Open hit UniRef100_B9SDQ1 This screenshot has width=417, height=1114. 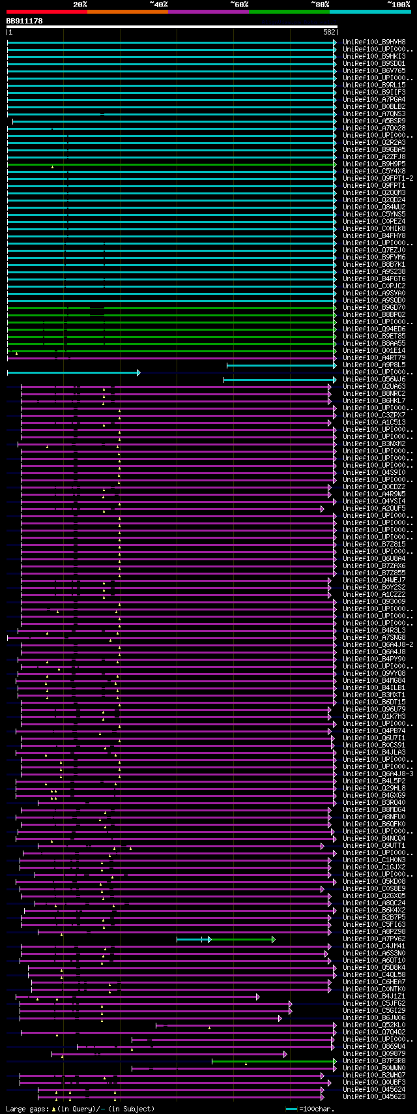click(374, 63)
